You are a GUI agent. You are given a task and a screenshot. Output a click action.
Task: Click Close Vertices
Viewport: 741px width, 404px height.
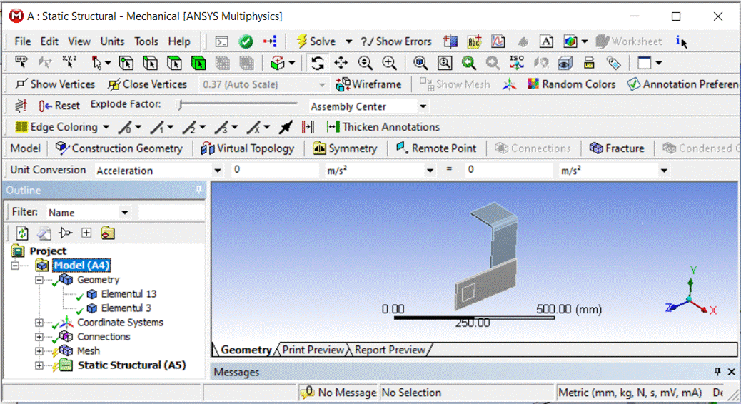point(147,84)
